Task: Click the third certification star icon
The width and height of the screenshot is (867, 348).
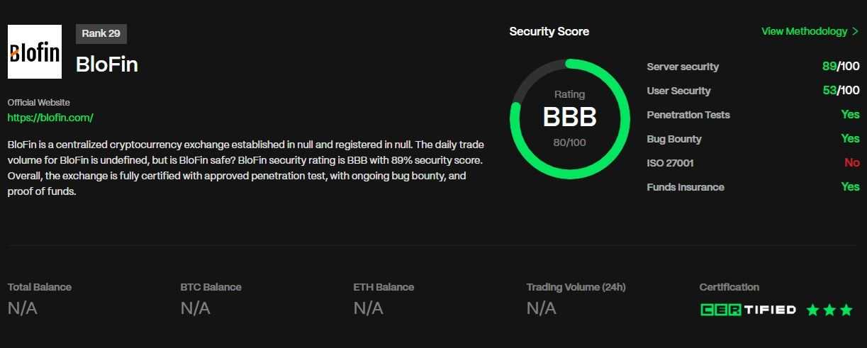Action: coord(846,310)
